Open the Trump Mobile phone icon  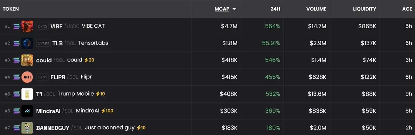27,94
